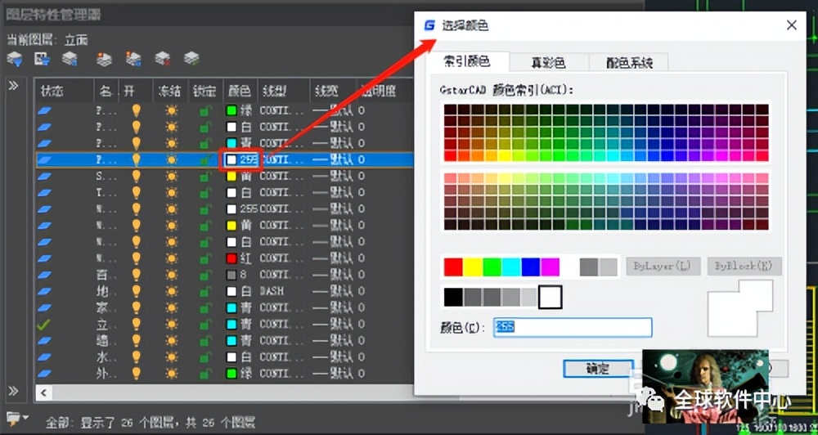
Task: Click the blue status icon of the 墙 layer
Action: pyautogui.click(x=44, y=341)
